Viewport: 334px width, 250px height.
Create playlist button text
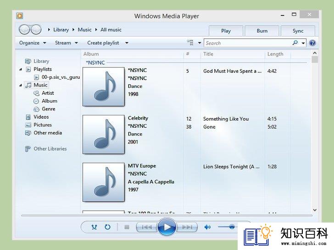point(103,43)
